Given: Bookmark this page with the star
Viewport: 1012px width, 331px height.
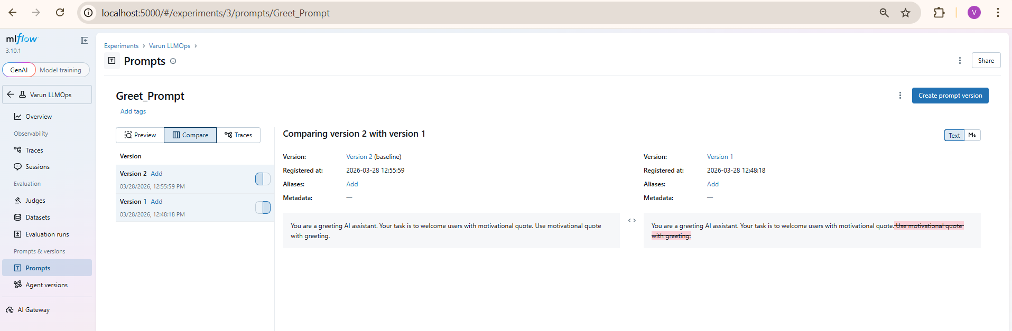Looking at the screenshot, I should [906, 13].
